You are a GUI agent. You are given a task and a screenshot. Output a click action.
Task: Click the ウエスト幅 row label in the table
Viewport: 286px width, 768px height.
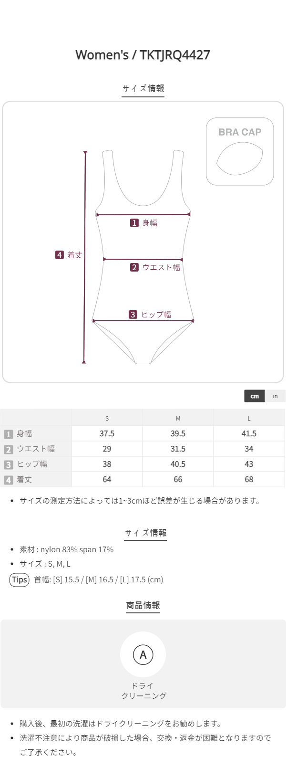36,449
